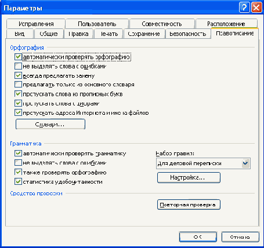Open the Словари button

[50, 124]
